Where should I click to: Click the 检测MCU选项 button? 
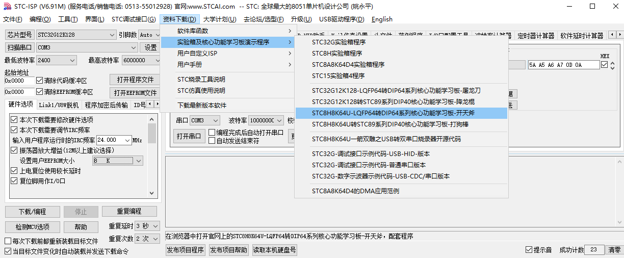click(x=32, y=227)
